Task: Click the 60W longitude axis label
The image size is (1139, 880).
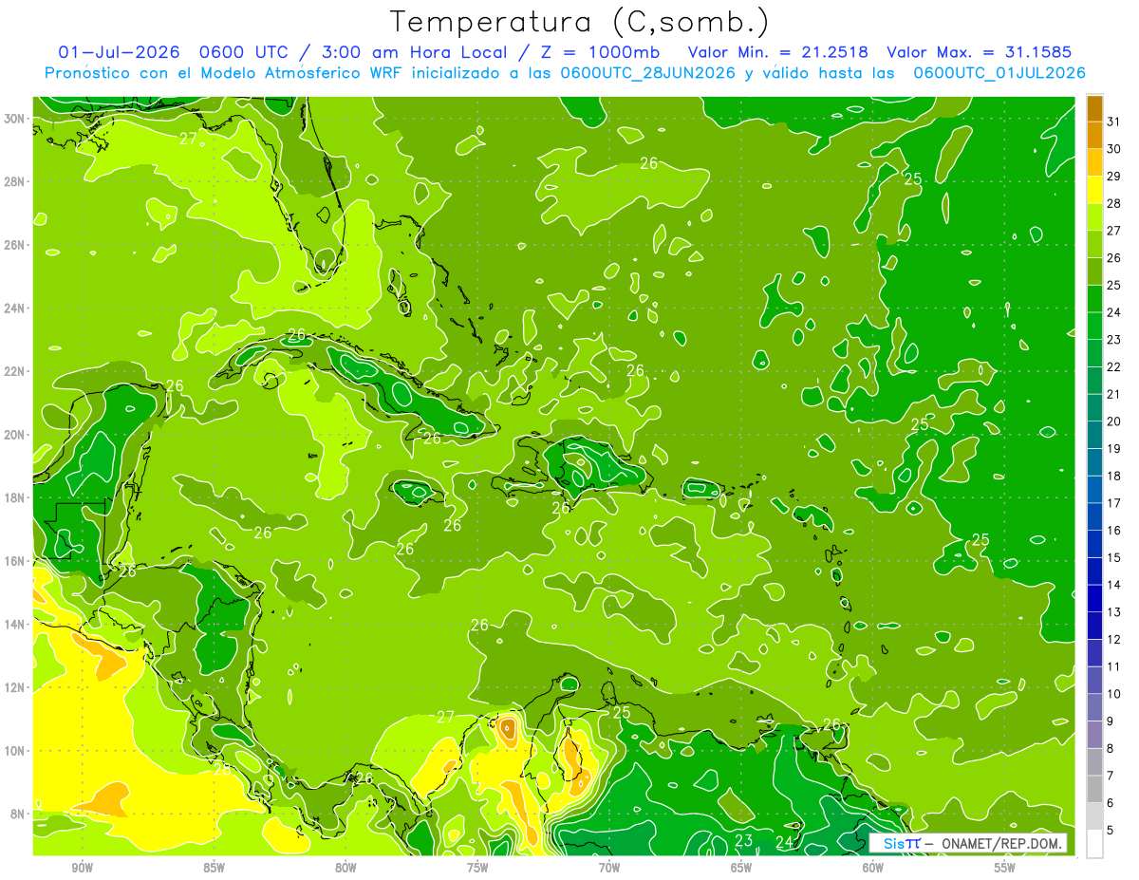Action: coord(873,868)
